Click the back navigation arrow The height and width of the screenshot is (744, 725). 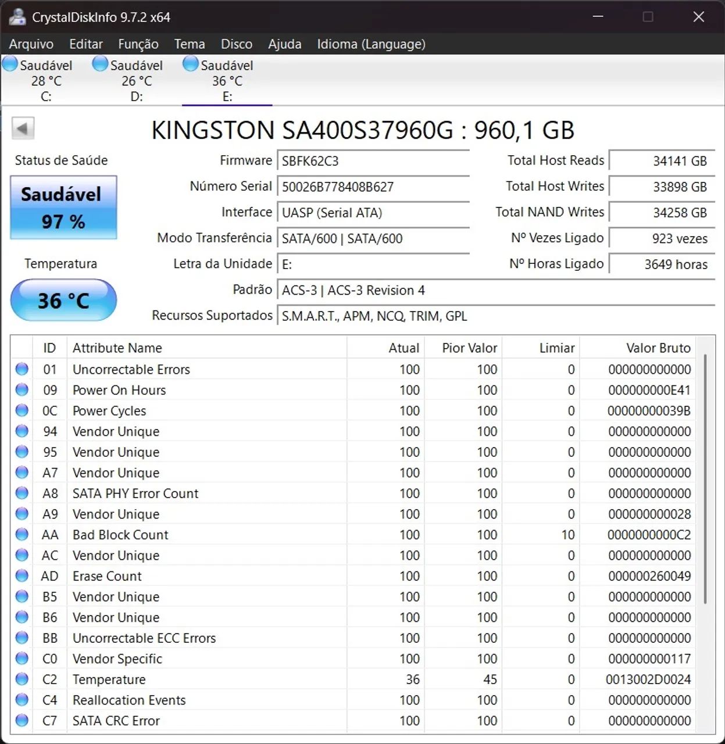pyautogui.click(x=23, y=127)
